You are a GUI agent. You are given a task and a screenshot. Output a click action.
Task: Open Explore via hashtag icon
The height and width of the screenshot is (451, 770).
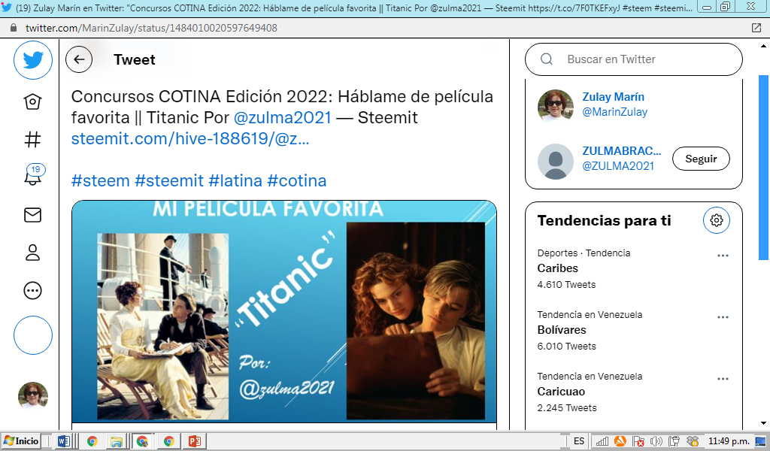[x=32, y=140]
